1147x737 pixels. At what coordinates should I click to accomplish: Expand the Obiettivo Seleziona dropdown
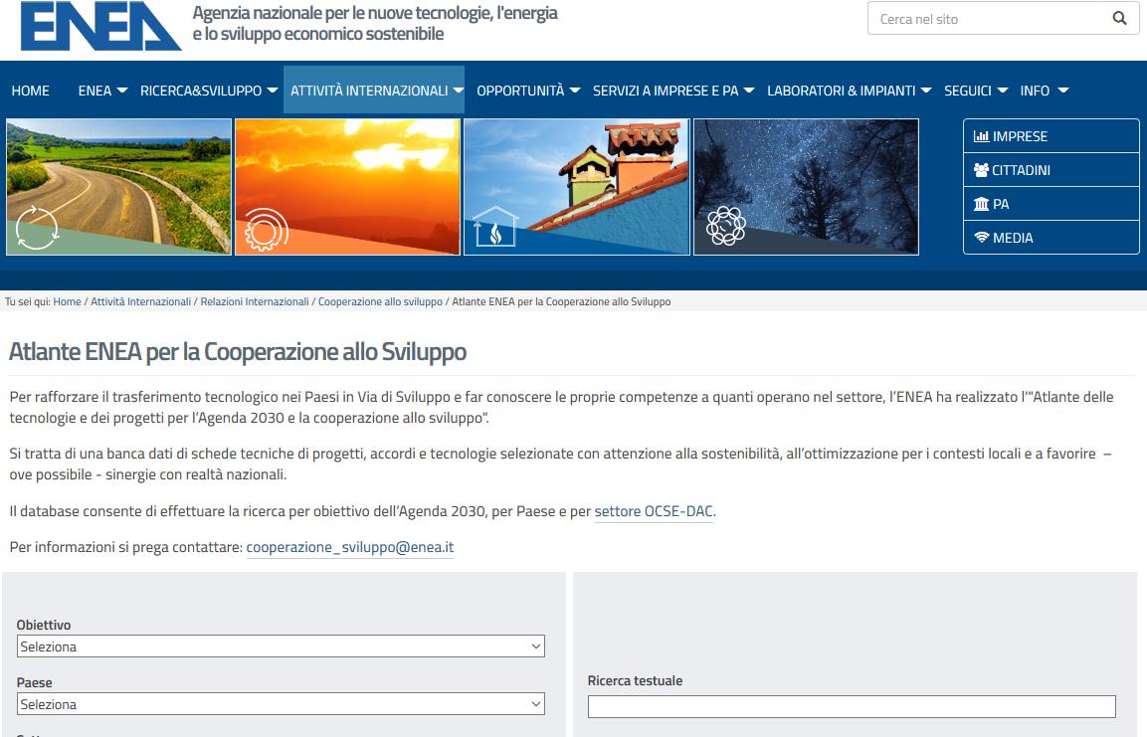(281, 646)
